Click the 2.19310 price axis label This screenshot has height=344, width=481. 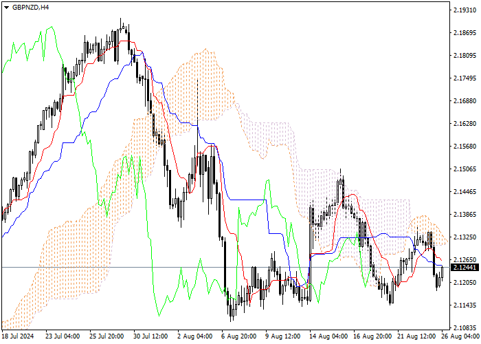465,10
